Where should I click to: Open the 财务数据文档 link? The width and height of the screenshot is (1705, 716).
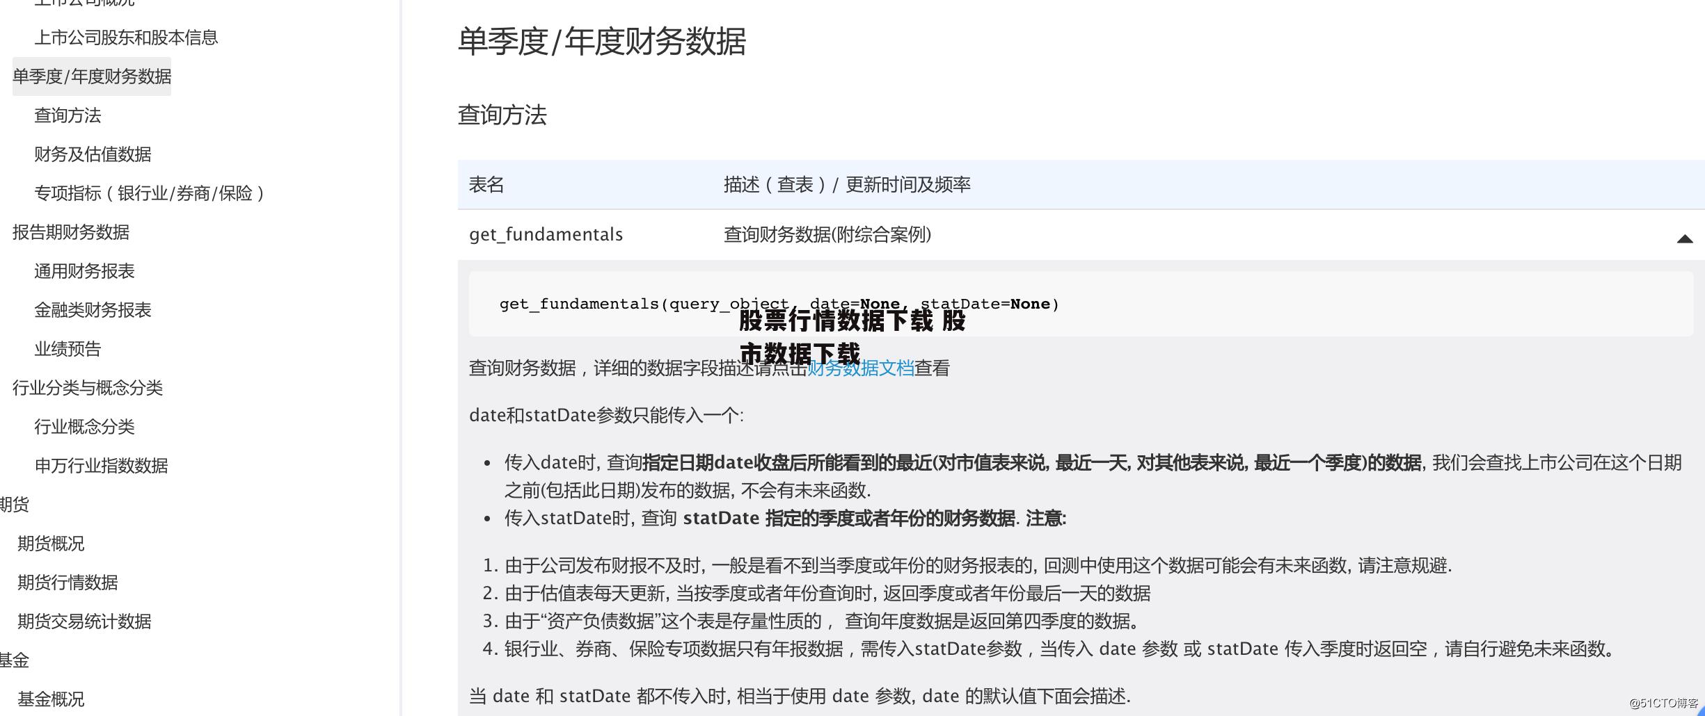861,368
